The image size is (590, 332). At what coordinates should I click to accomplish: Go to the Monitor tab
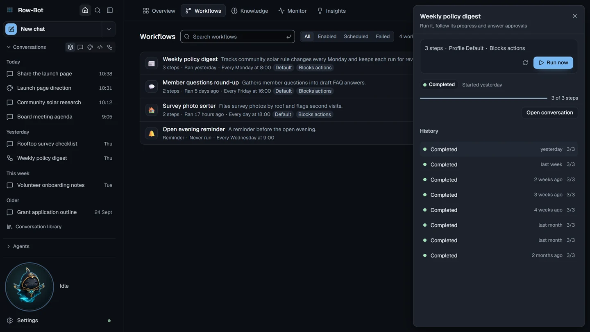click(293, 11)
